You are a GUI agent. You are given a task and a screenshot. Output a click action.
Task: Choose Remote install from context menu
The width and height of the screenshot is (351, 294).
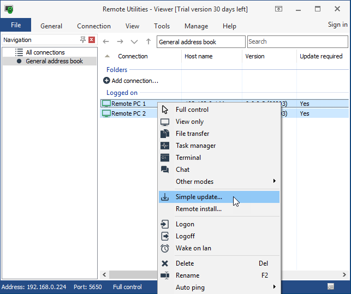tap(199, 209)
